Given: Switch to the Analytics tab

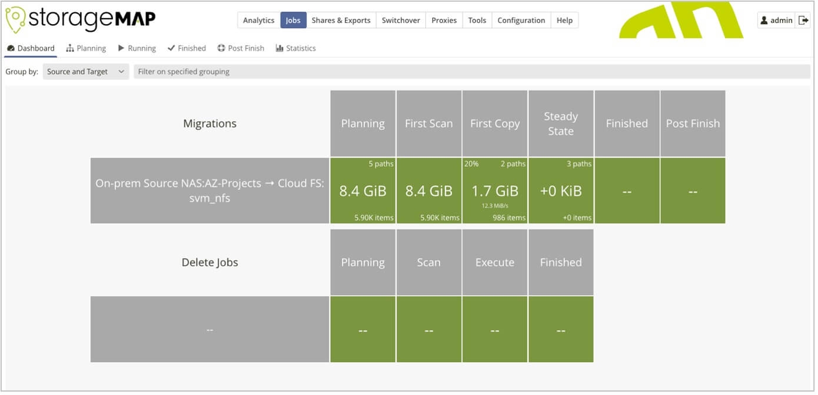Looking at the screenshot, I should tap(258, 19).
